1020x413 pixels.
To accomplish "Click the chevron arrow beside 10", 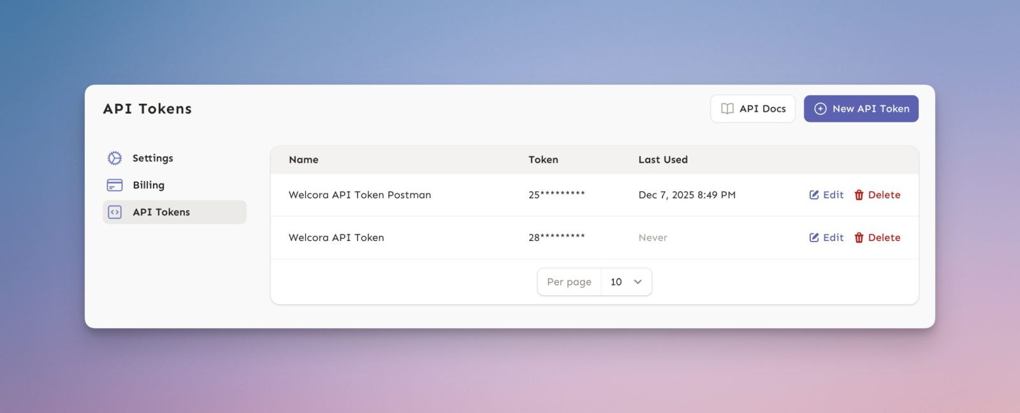I will [637, 282].
